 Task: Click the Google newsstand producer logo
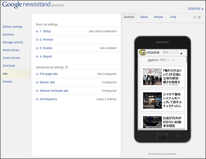click(33, 5)
